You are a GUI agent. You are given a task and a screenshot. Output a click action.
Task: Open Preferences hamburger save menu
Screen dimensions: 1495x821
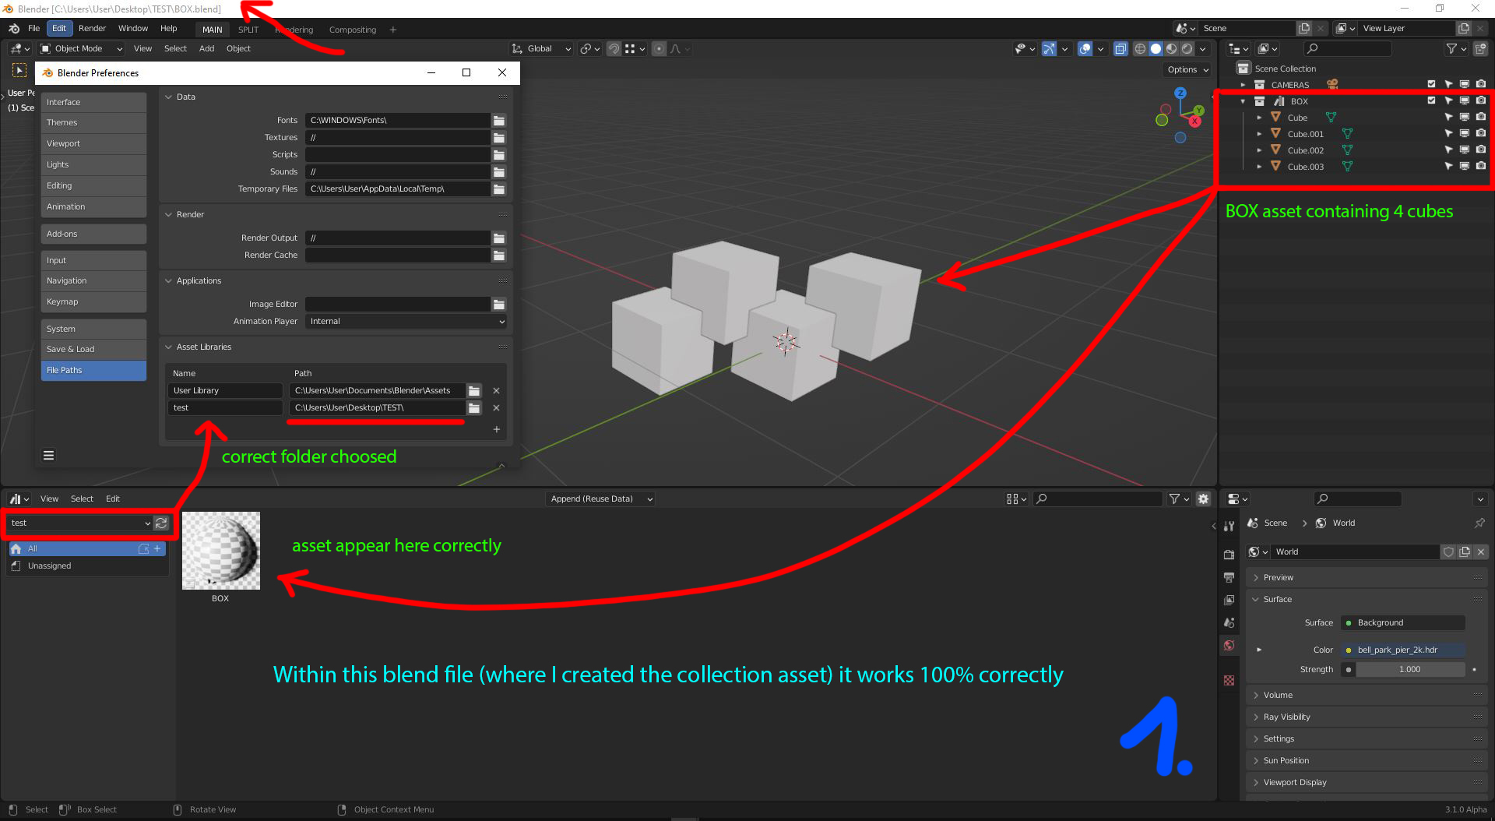tap(48, 456)
